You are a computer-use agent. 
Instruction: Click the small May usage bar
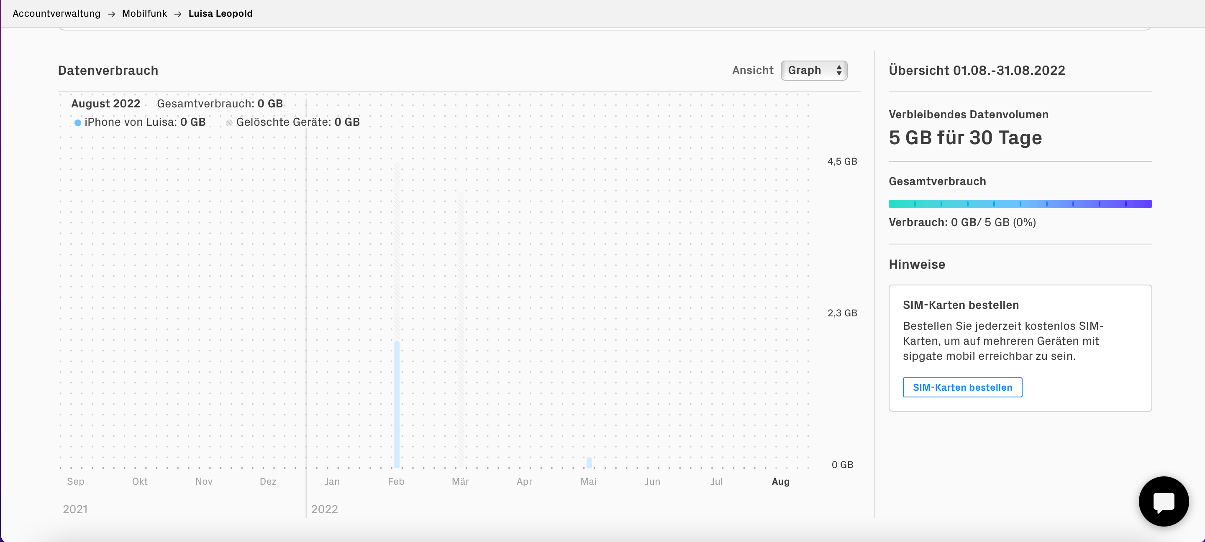(x=588, y=462)
